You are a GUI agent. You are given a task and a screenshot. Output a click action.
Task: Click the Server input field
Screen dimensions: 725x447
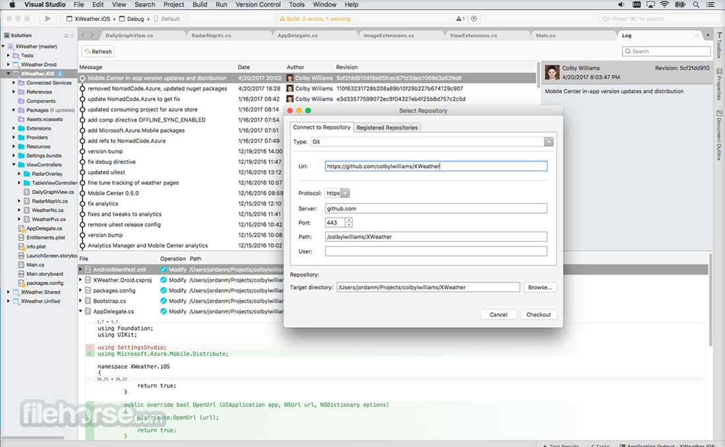point(436,209)
